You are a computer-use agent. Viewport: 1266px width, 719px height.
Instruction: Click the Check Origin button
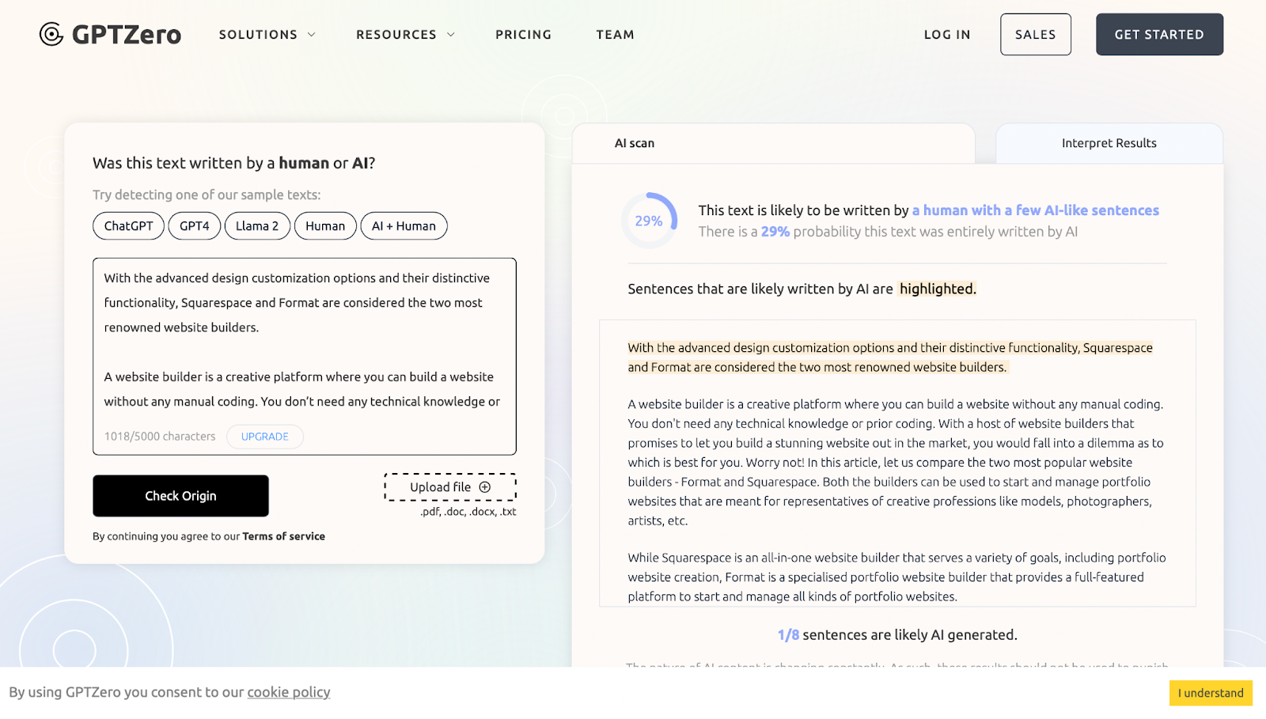(180, 496)
